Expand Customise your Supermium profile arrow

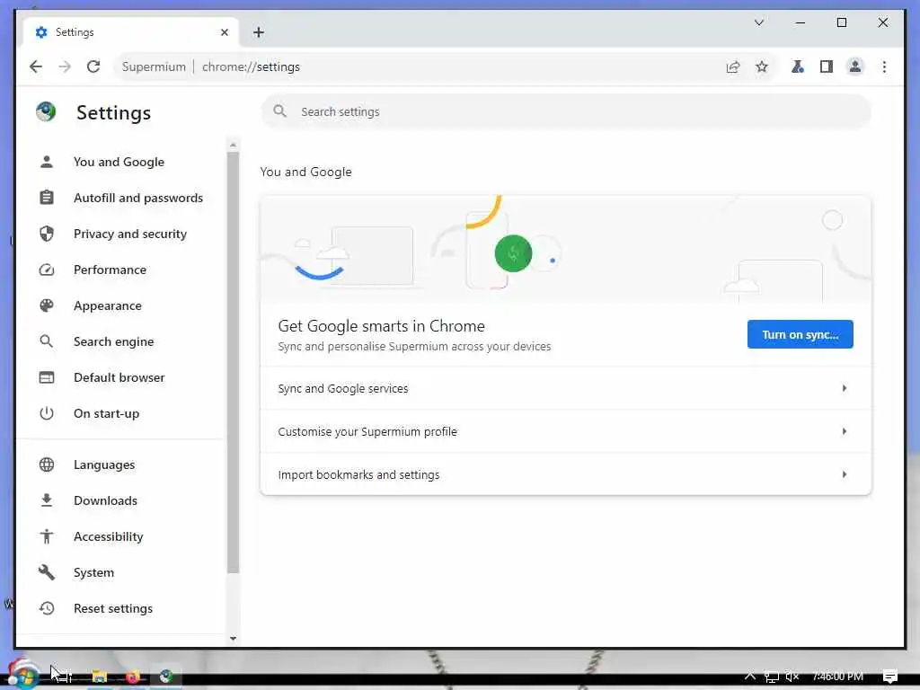tap(844, 431)
